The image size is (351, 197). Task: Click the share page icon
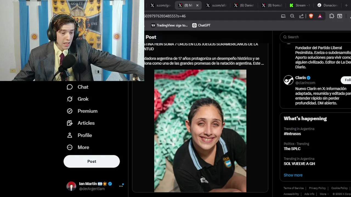(x=301, y=16)
